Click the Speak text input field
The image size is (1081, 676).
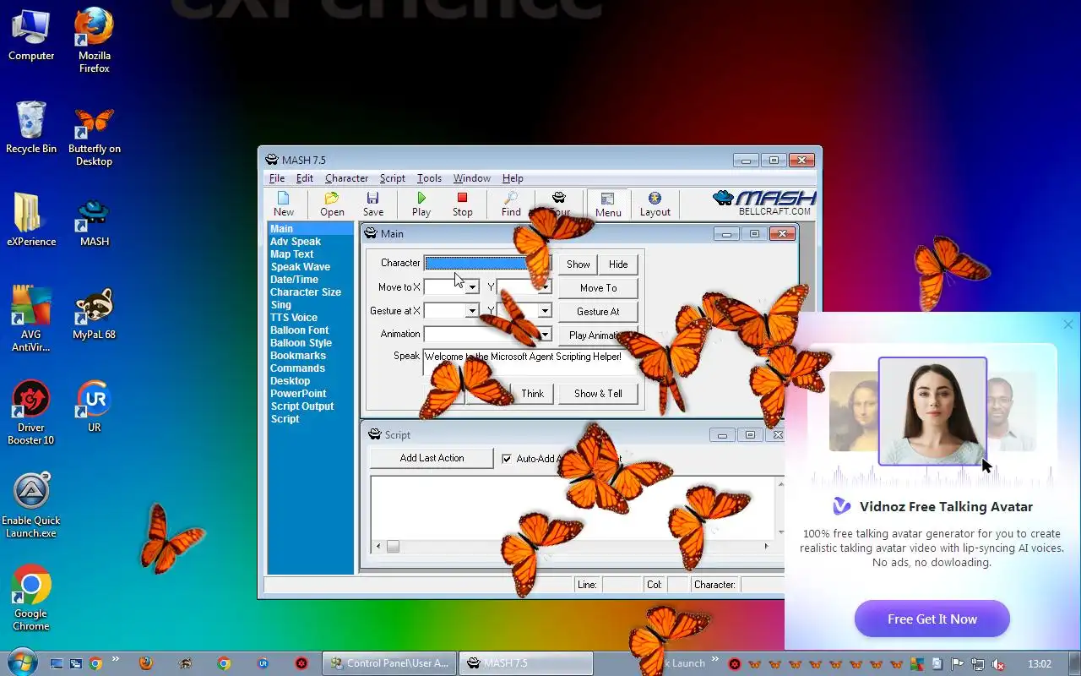point(530,363)
